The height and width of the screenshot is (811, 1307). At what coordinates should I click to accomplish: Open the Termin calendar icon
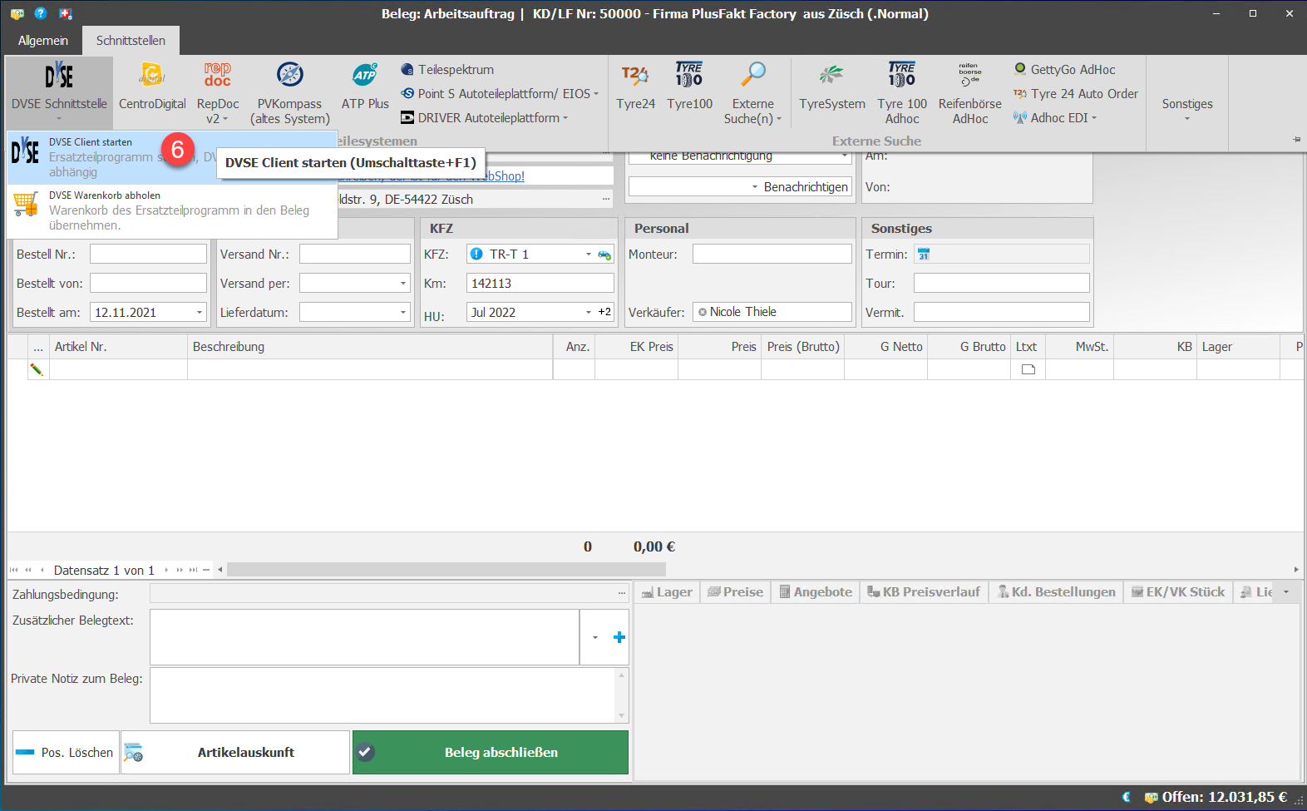point(924,255)
